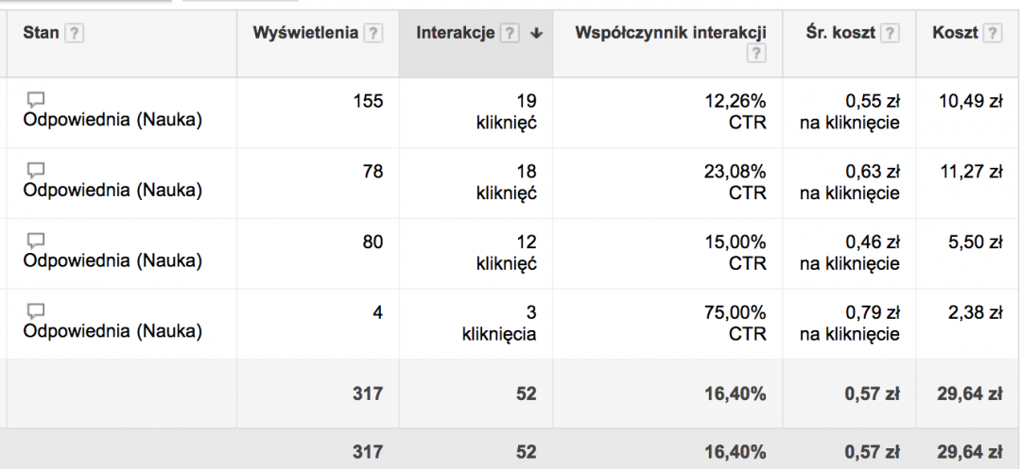Toggle the sort arrow on Interakcje column

[537, 34]
